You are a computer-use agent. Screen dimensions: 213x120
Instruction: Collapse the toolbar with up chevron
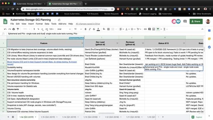pos(202,29)
